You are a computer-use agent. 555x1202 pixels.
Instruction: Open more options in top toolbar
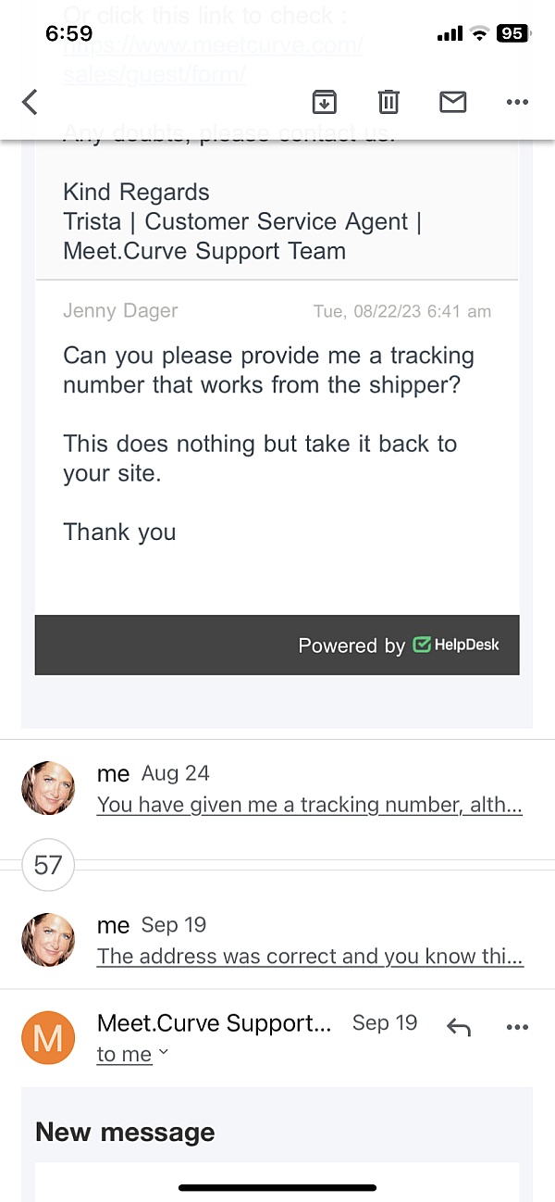[517, 102]
